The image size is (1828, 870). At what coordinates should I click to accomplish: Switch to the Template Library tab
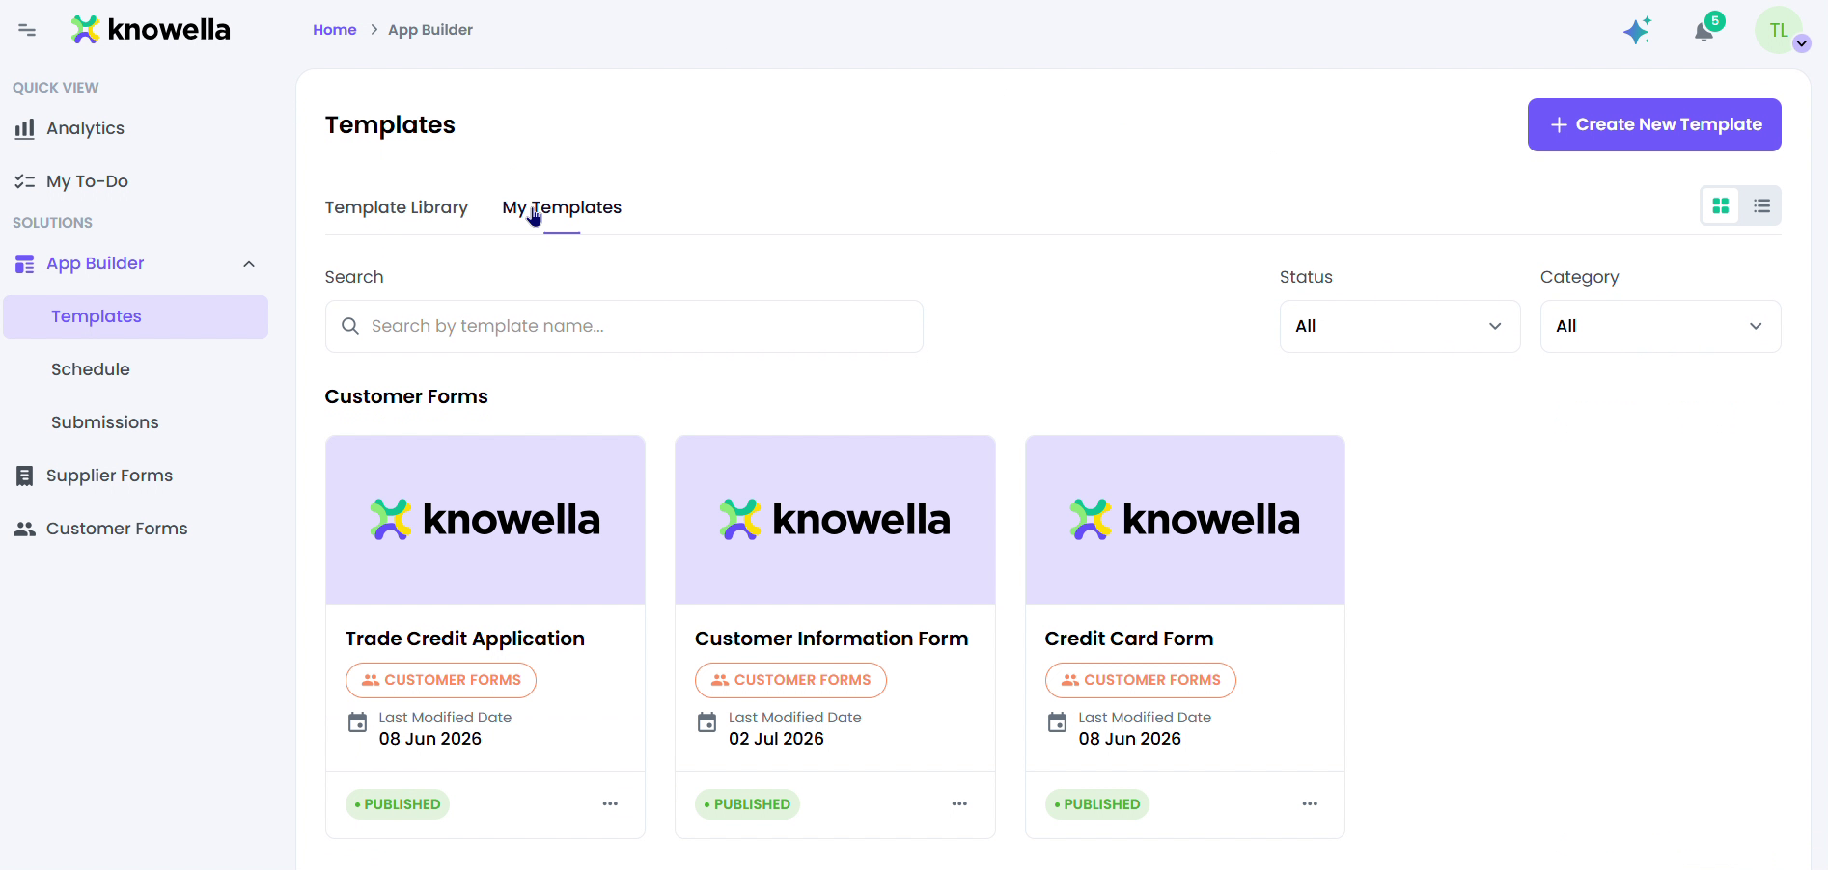click(397, 207)
